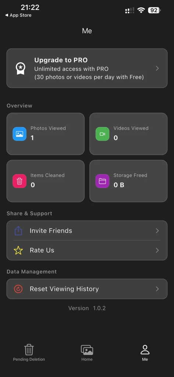Tap the green Videos Viewed camera icon

click(102, 134)
